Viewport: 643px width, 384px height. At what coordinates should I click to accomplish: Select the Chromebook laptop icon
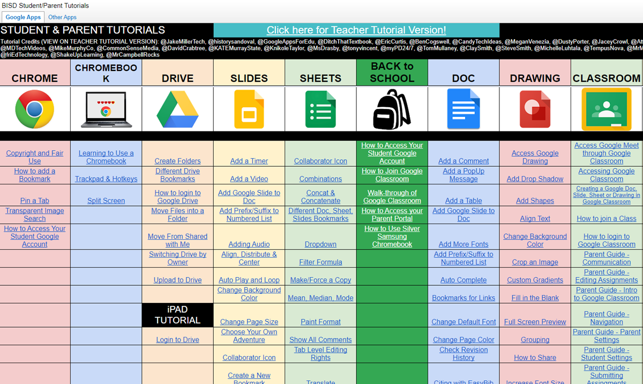(106, 109)
